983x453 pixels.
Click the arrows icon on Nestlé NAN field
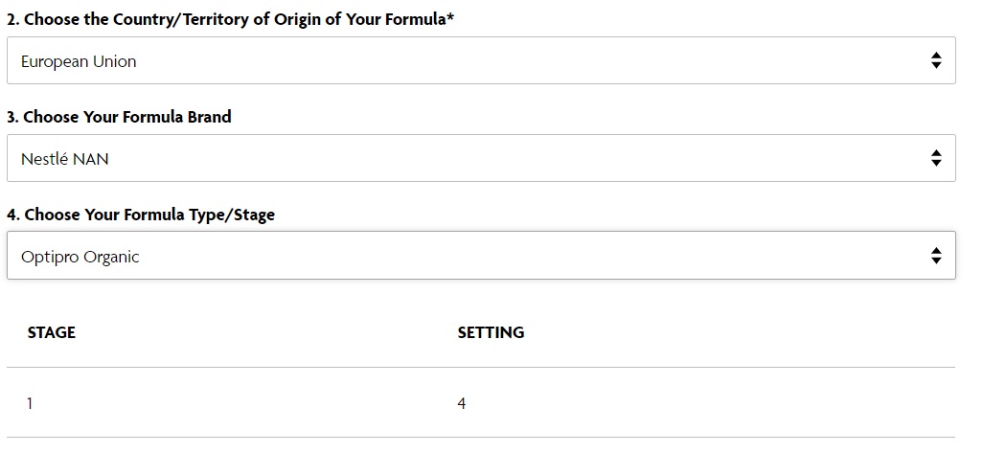pos(936,158)
